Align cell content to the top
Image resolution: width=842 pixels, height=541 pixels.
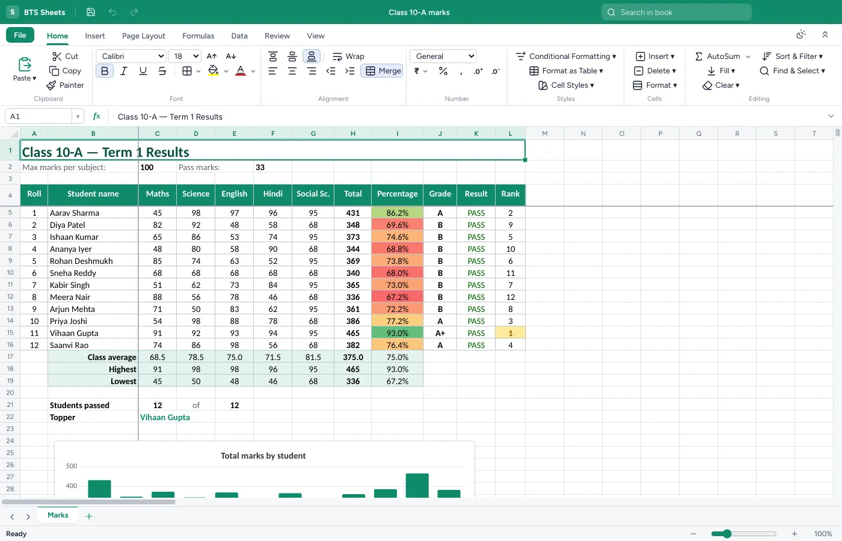273,57
